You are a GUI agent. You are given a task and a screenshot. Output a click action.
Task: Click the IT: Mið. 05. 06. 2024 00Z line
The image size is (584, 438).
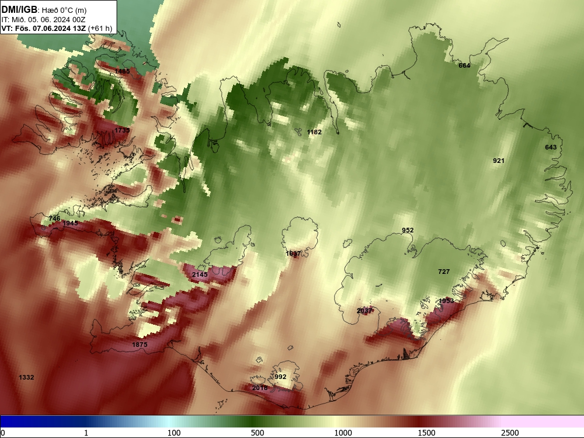pyautogui.click(x=43, y=19)
